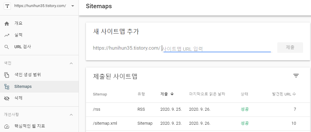Click the RSS type cell

click(141, 109)
